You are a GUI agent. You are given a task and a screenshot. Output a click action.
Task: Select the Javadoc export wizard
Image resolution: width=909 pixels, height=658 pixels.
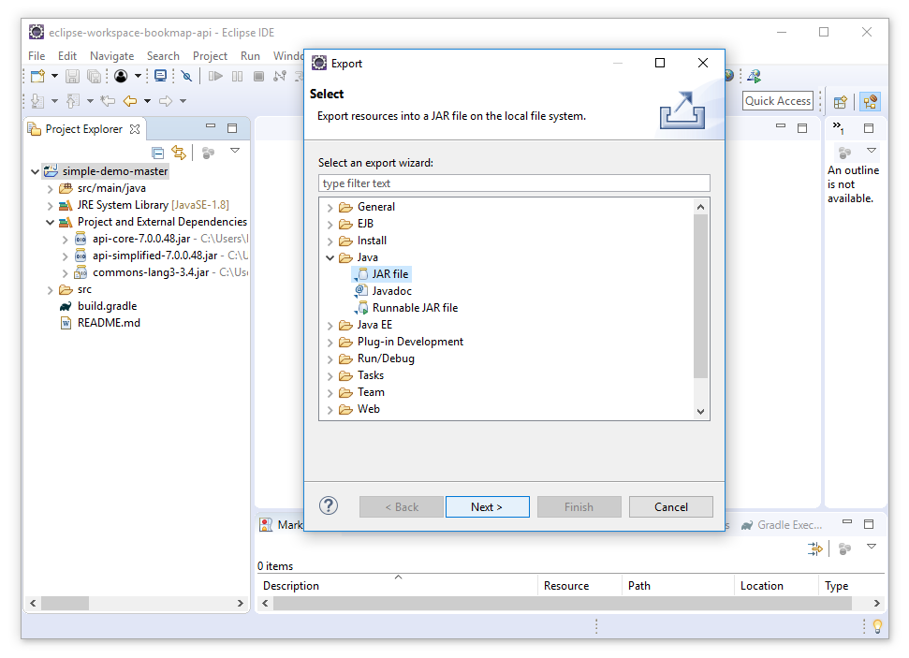[x=391, y=291]
